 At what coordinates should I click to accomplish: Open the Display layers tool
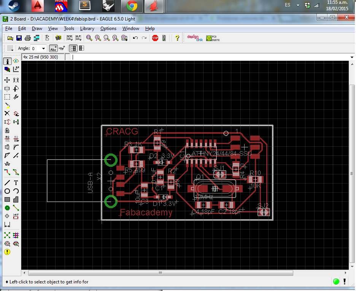coord(7,70)
